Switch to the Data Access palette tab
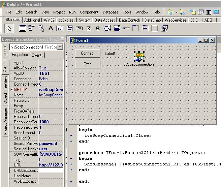The image size is (221, 187). (104, 20)
